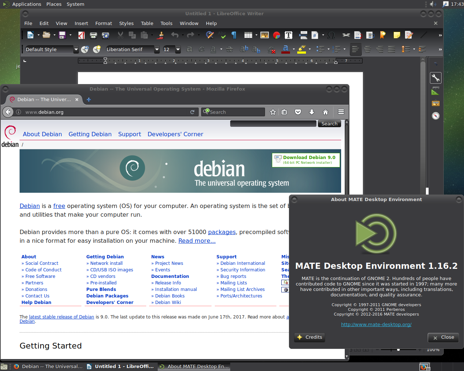Open the Getting Debian navigation link
Viewport: 464px width, 371px height.
[90, 134]
